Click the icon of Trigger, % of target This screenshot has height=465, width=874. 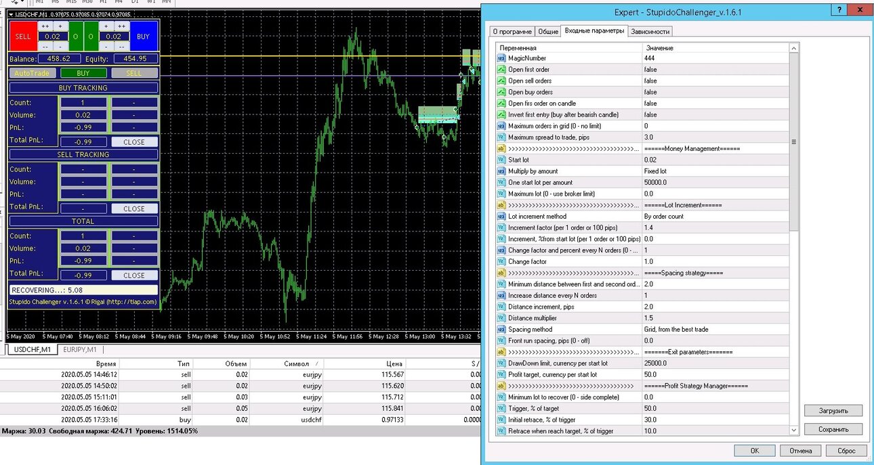pyautogui.click(x=501, y=408)
